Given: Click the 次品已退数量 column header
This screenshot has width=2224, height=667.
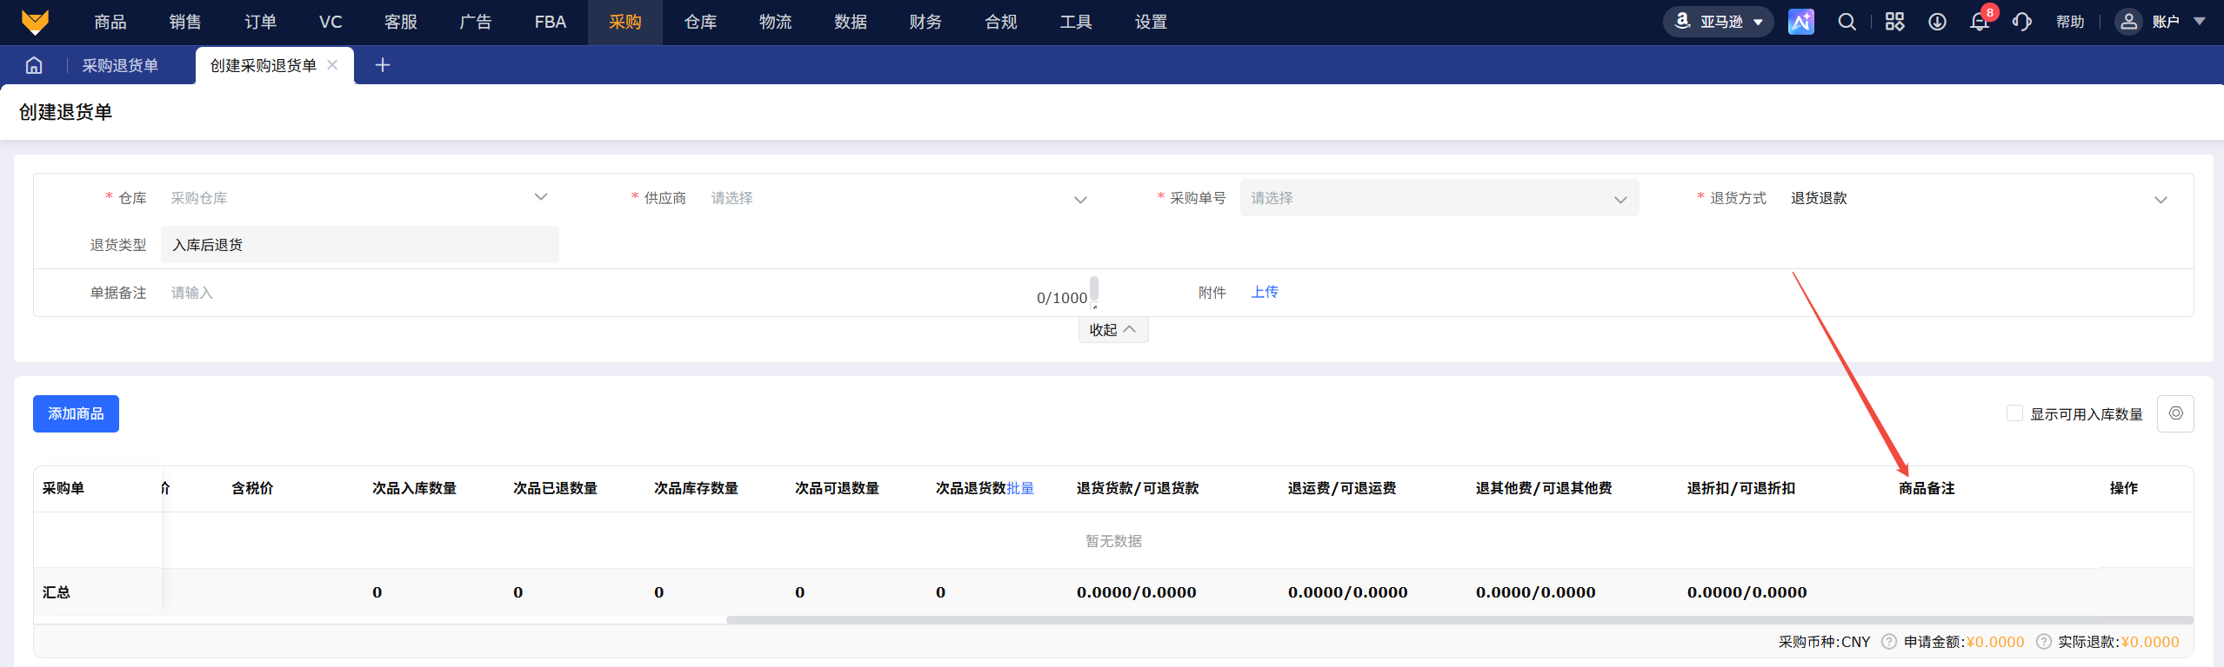Looking at the screenshot, I should (x=555, y=488).
